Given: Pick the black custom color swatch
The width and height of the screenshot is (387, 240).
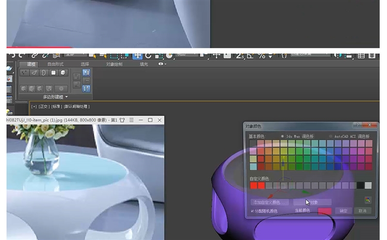Looking at the screenshot, I should (360, 185).
